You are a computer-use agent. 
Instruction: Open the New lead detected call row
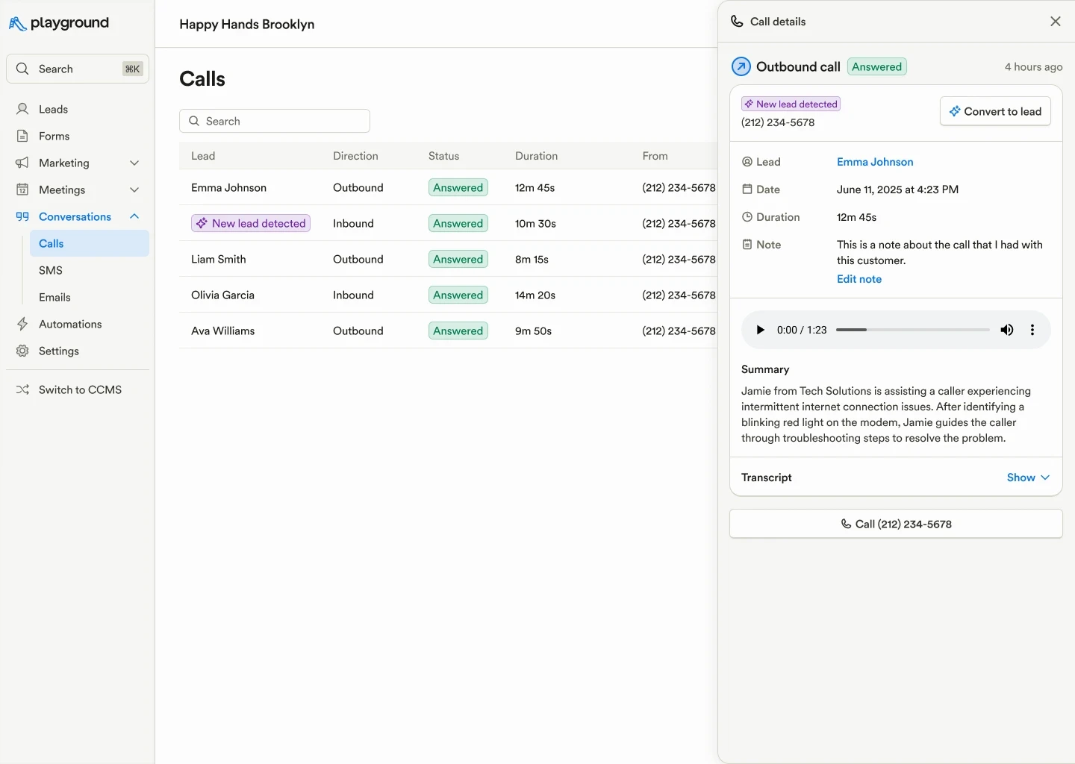tap(448, 223)
